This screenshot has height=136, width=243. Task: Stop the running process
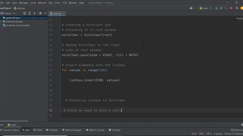[x=231, y=8]
